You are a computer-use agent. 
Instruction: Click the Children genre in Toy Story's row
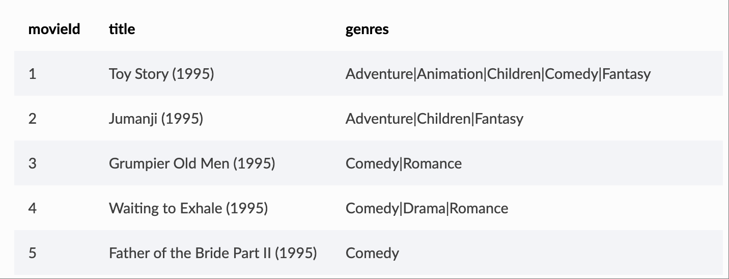point(514,74)
